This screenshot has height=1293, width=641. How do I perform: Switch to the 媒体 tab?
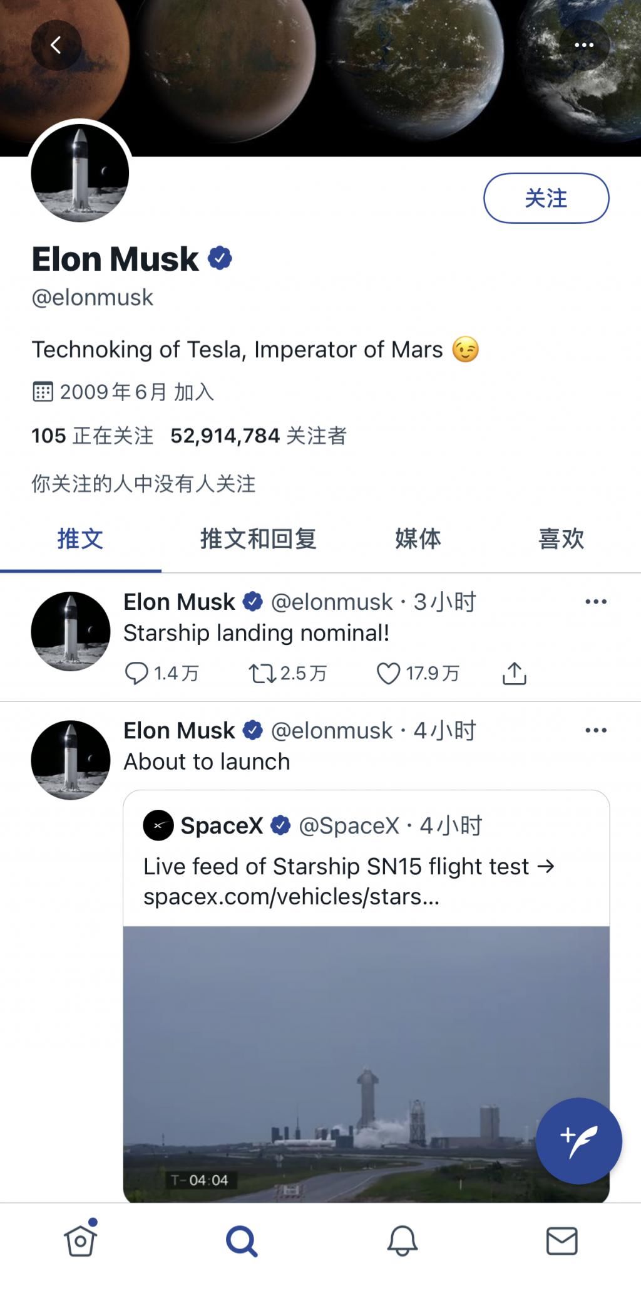(418, 538)
